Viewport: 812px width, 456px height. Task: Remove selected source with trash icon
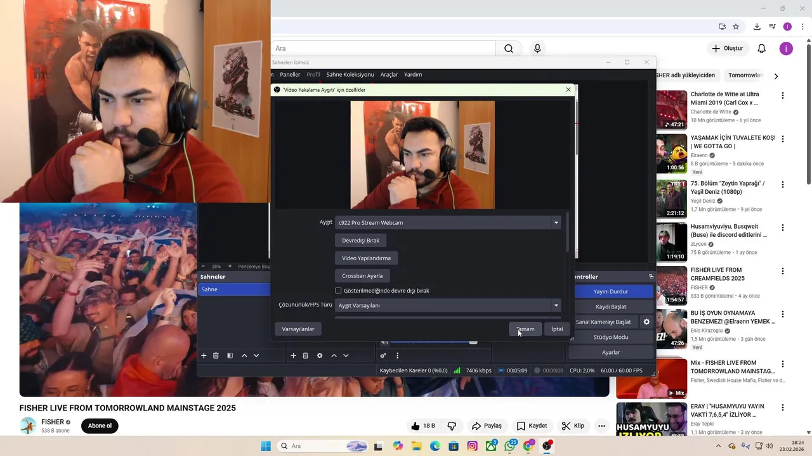click(305, 355)
